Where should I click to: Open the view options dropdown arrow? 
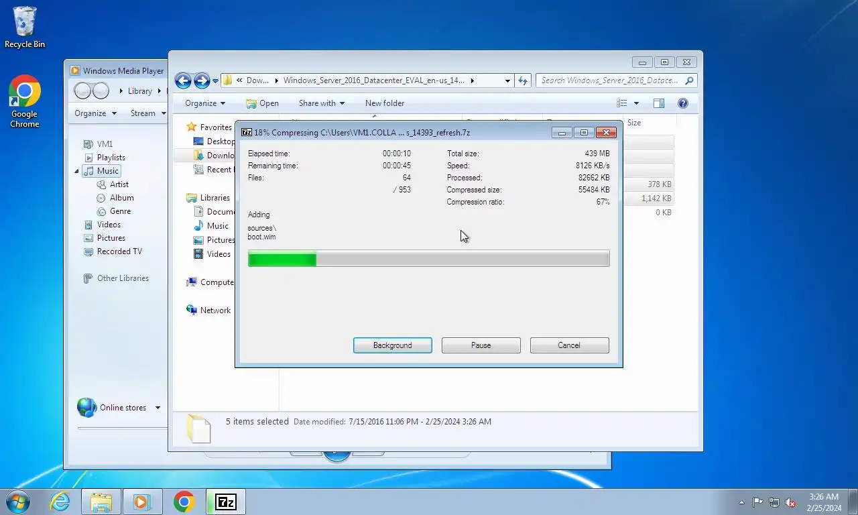point(636,103)
